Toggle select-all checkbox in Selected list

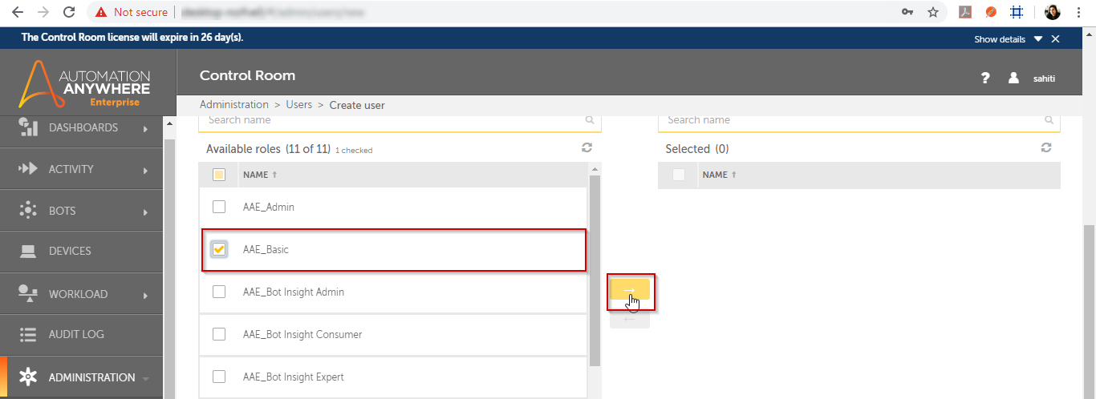click(x=679, y=175)
